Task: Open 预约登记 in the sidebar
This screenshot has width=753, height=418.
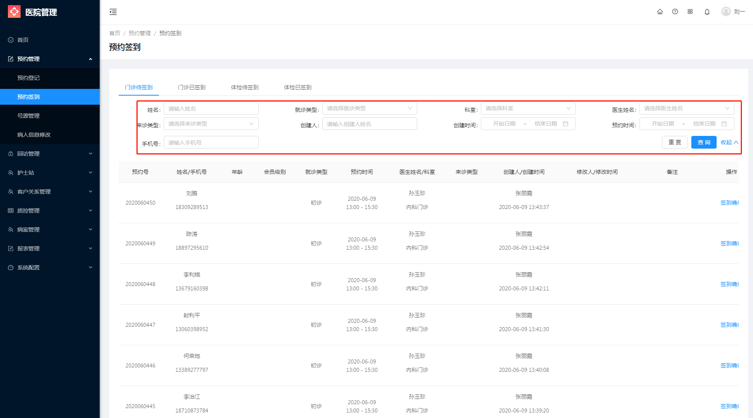Action: point(50,78)
